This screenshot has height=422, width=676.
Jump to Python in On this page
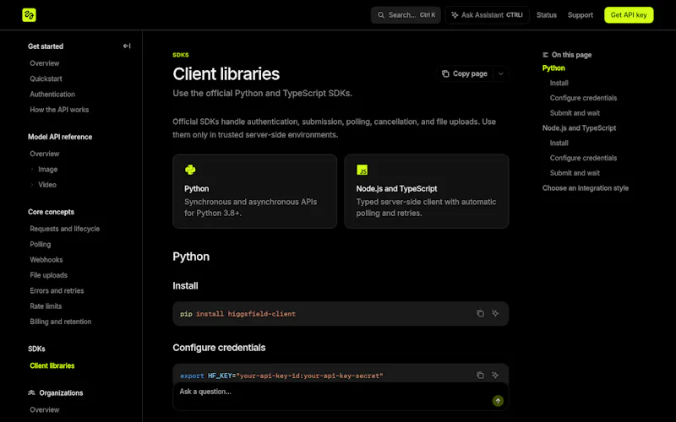coord(553,68)
